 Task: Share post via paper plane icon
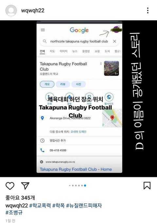click(x=25, y=185)
